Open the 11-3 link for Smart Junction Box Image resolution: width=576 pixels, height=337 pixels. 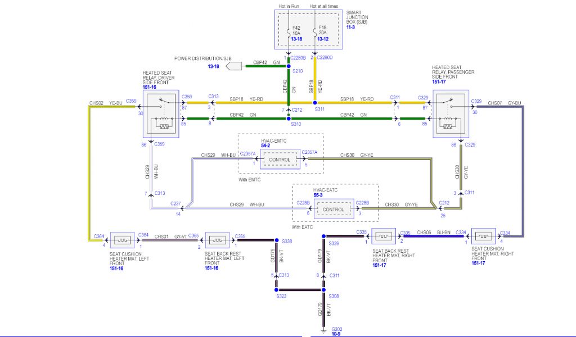[351, 27]
